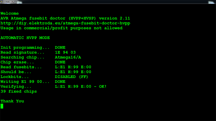216x121 pixels.
Task: Click the Thank You message
Action: 12,101
